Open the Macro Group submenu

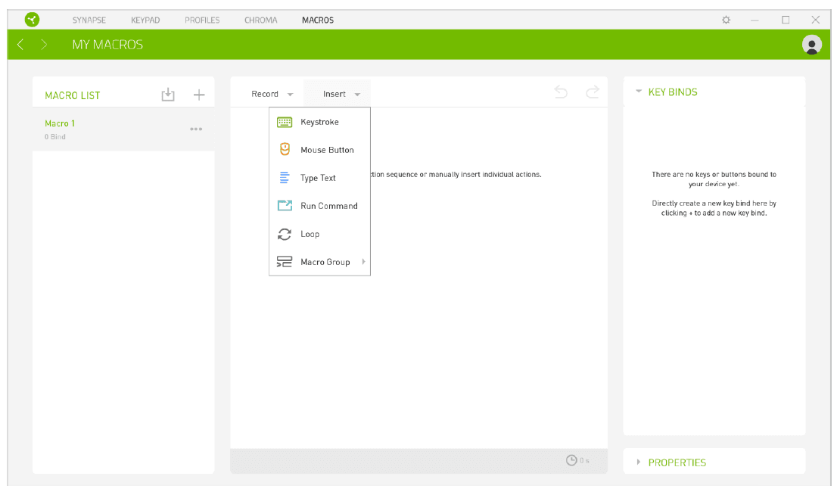click(x=325, y=262)
